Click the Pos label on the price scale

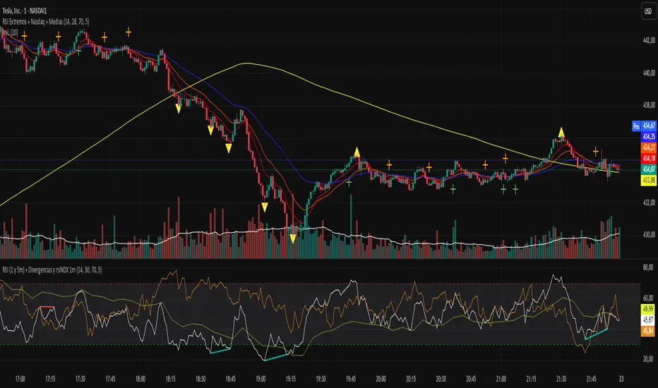tap(637, 126)
